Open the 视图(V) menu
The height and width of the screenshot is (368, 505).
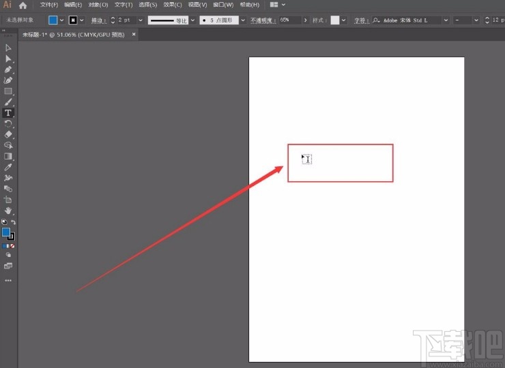point(197,5)
